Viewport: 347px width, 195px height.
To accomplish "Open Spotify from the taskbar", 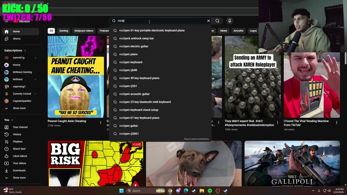I will 210,191.
